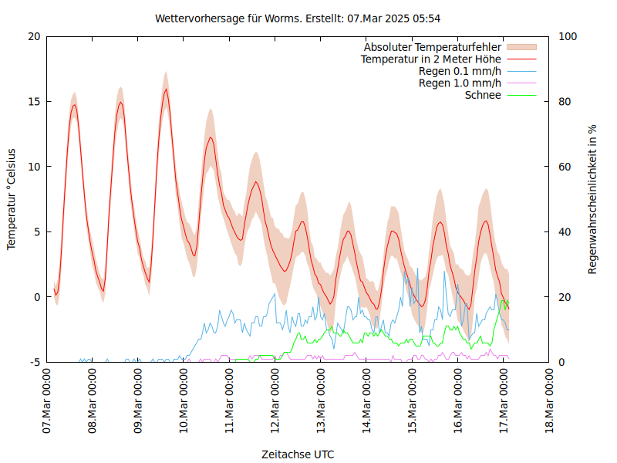
Task: Click the 'Regen 1.0 mm/h' legend text
Action: (x=460, y=83)
